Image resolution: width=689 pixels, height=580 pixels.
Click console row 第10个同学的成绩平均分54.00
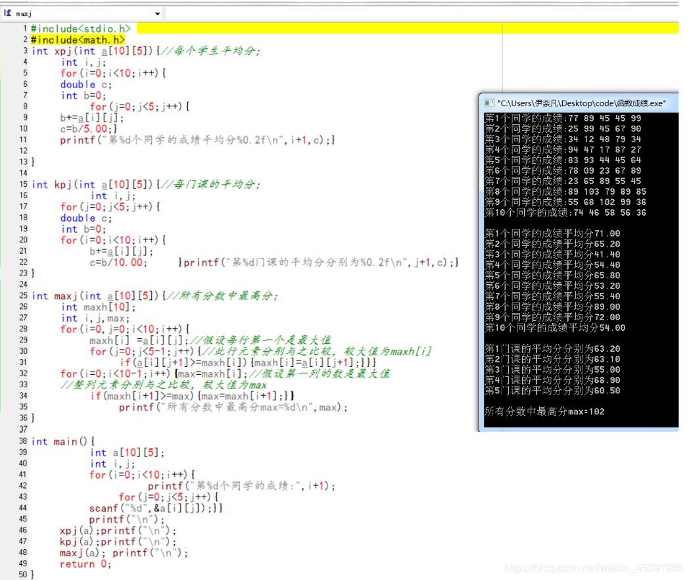pos(555,327)
